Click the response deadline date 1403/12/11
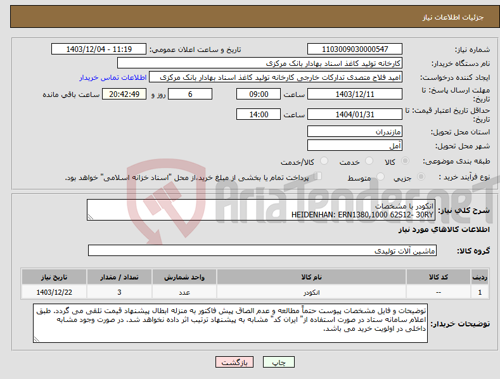Screen dimensions: 500x379 355,94
